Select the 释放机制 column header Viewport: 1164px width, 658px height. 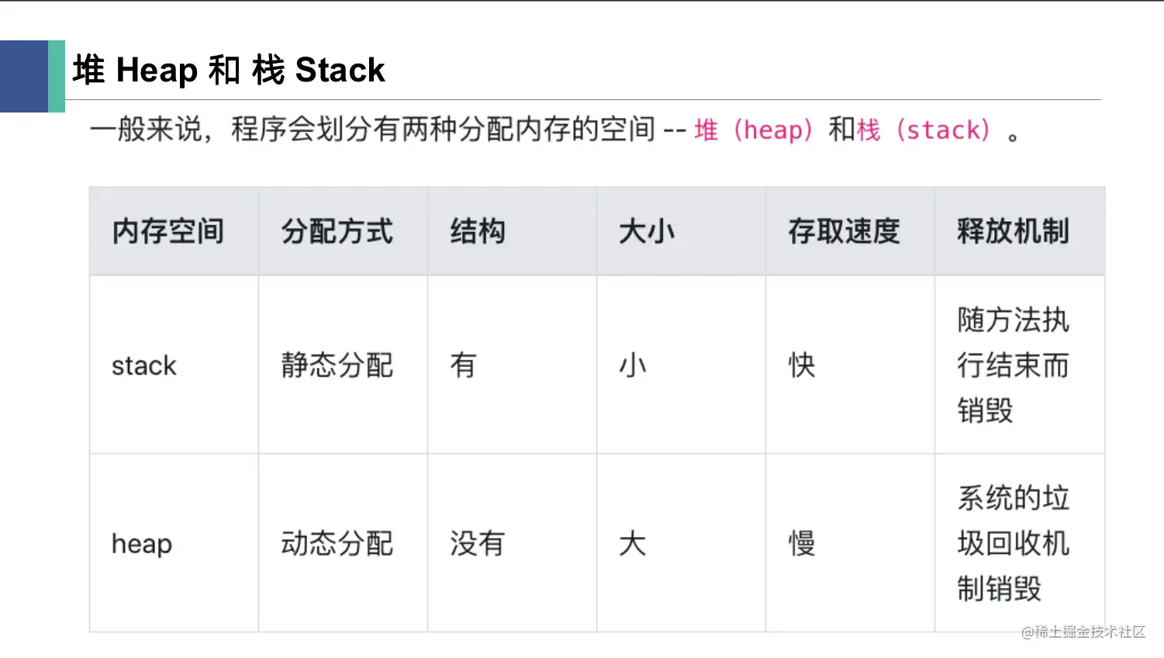(1020, 231)
